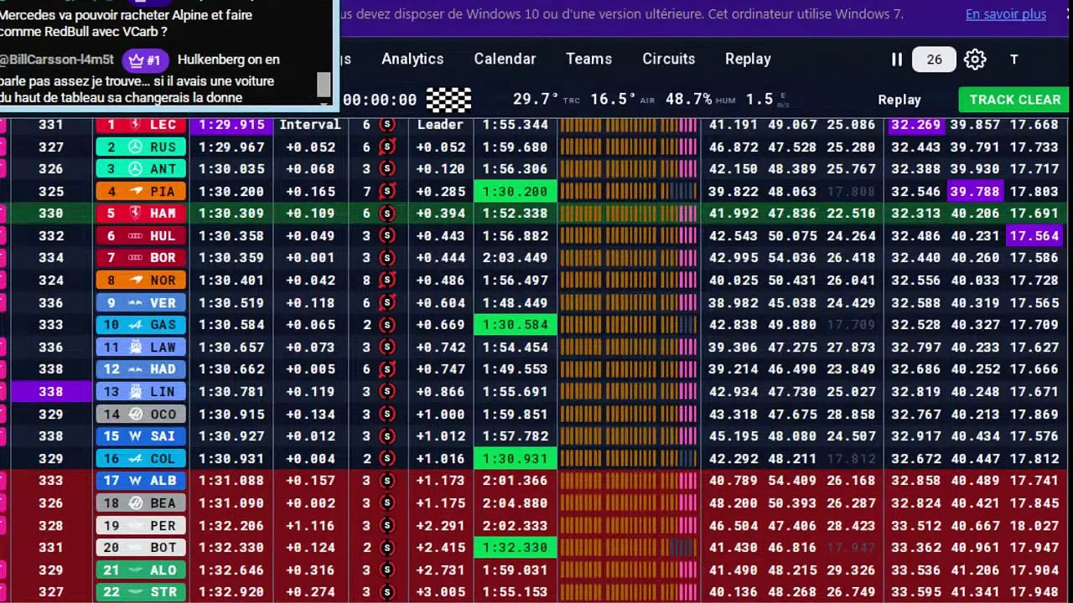Open Replay in the navigation bar
The height and width of the screenshot is (603, 1073).
coord(748,59)
